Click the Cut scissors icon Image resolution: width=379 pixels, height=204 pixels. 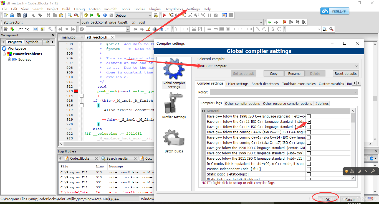coord(49,15)
